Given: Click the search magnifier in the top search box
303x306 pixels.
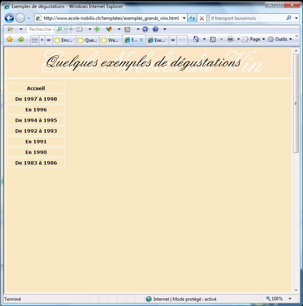Looking at the screenshot, I should 289,18.
